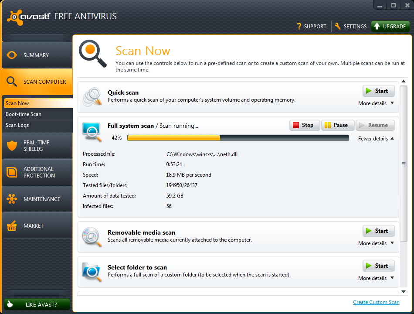This screenshot has height=314, width=414.
Task: Click the Resume button label
Action: [378, 125]
